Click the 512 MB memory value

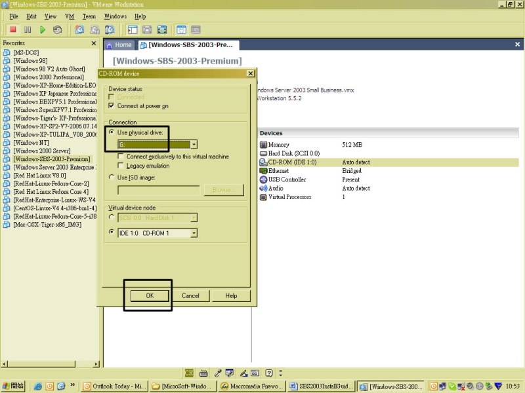(x=352, y=145)
